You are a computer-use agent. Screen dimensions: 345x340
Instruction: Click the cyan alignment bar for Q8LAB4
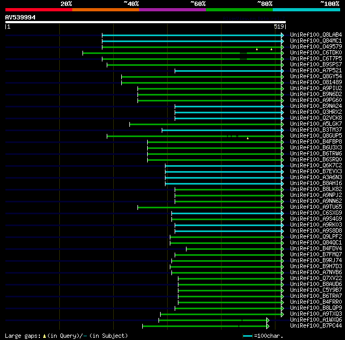[x=192, y=35]
